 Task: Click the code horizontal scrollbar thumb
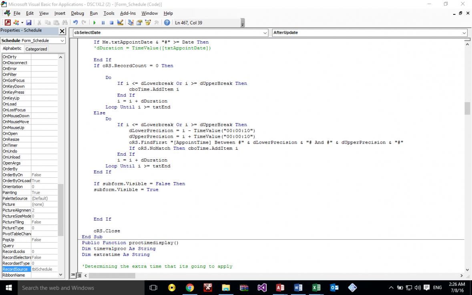(112, 275)
